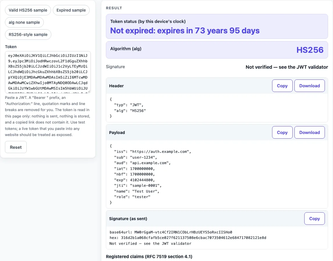Click the Token status (by this device's clock) label
The height and width of the screenshot is (261, 333).
click(148, 21)
